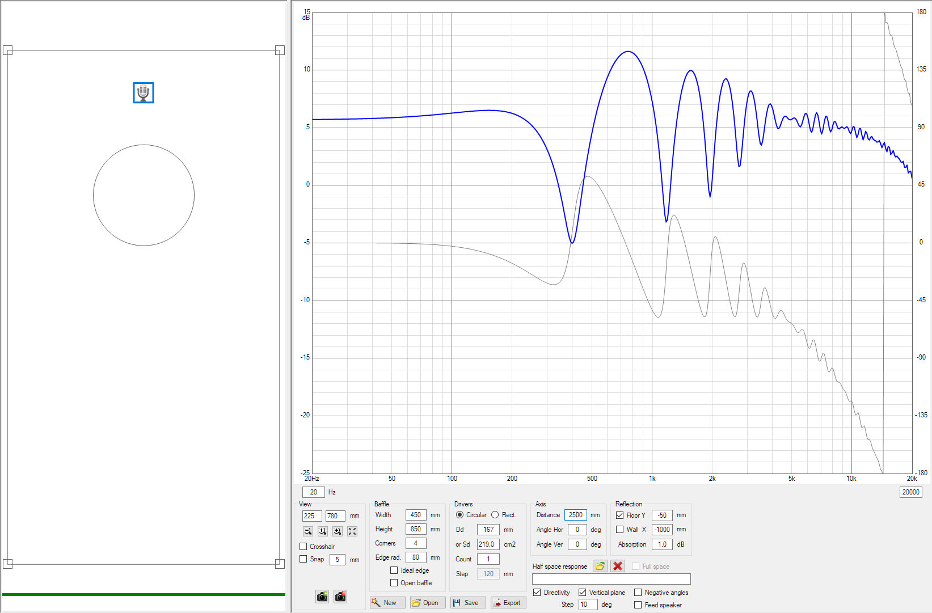This screenshot has height=613, width=932.
Task: Edit the baffle Width field
Action: tap(416, 515)
